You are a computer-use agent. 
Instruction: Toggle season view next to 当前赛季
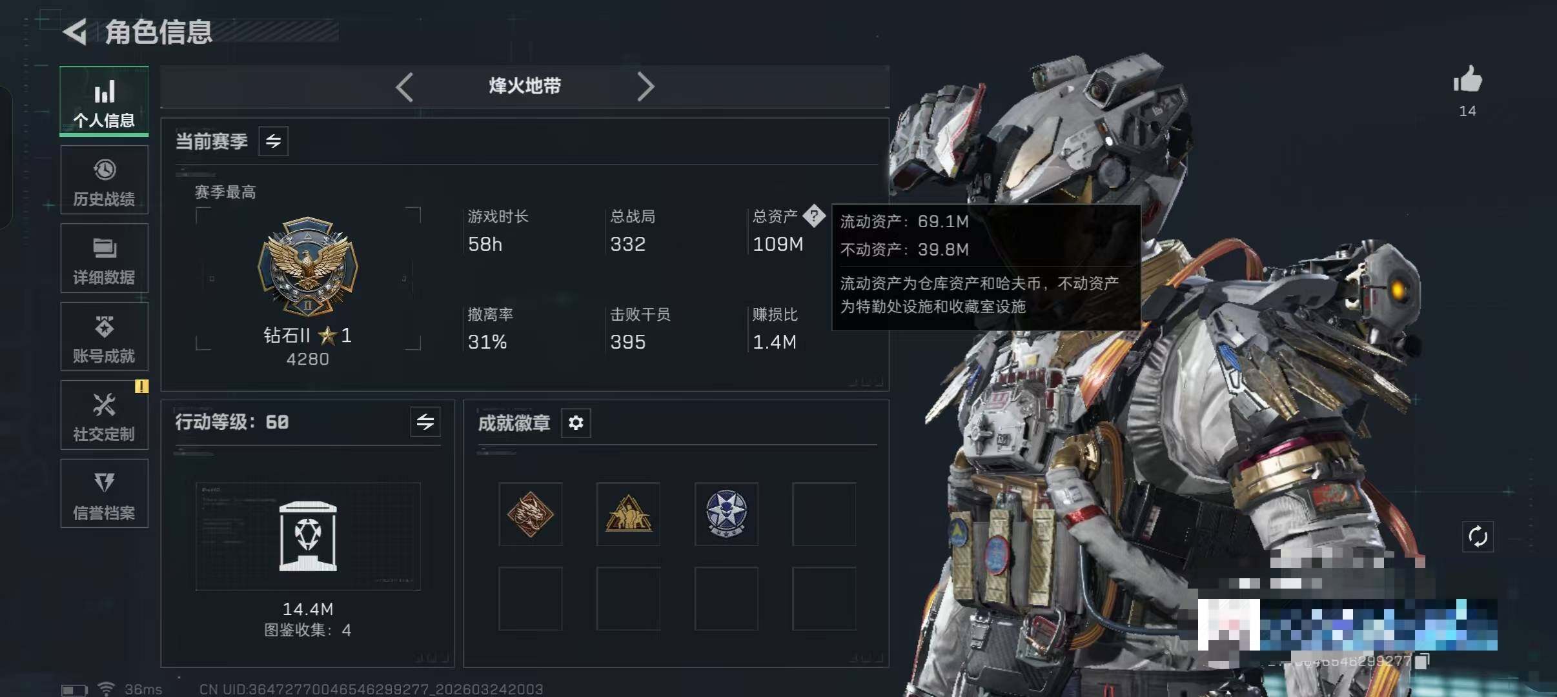point(274,141)
